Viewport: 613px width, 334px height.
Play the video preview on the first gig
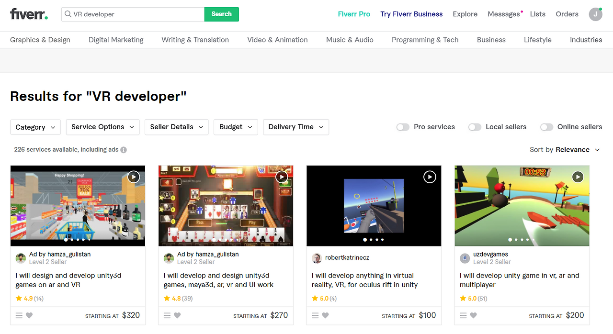(133, 177)
